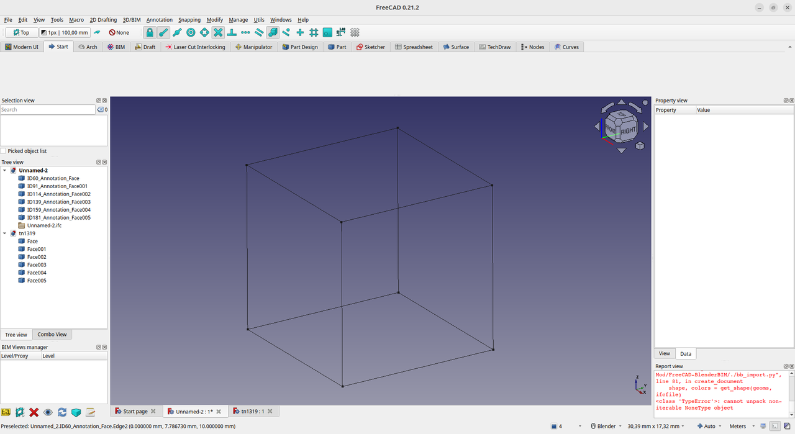795x434 pixels.
Task: Open the 2D Drafting menu
Action: 103,20
